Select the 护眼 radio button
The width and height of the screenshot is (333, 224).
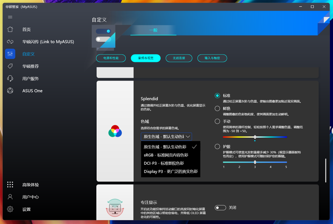(217, 147)
